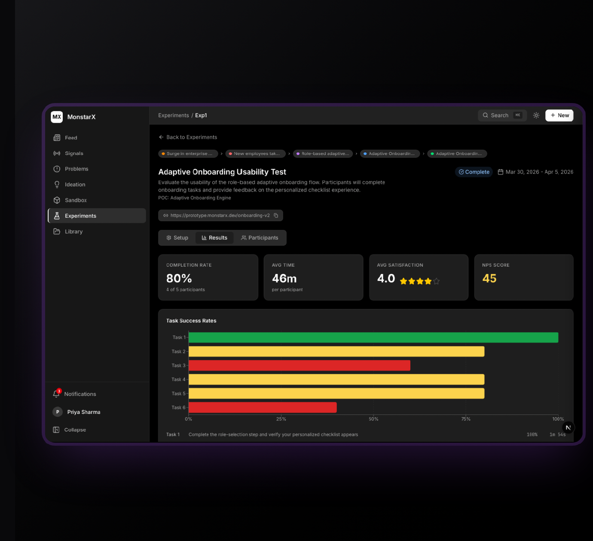Screen dimensions: 593x541
Task: Open the Sandbox cube icon
Action: pyautogui.click(x=57, y=200)
